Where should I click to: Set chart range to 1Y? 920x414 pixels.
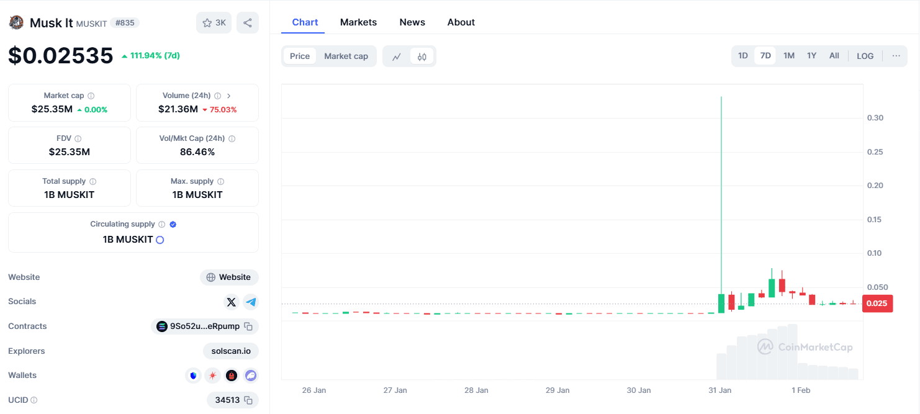(812, 56)
